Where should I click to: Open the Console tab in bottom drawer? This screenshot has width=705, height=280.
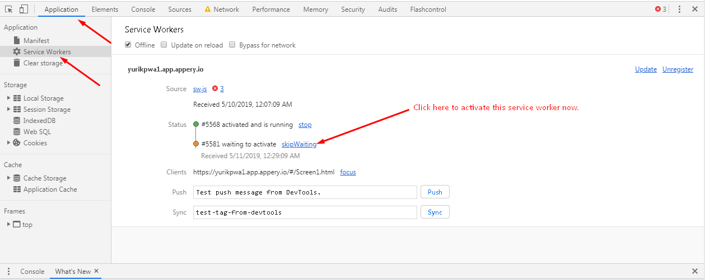tap(32, 272)
